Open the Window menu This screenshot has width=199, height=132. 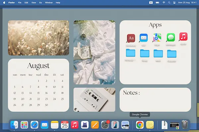tap(49, 3)
